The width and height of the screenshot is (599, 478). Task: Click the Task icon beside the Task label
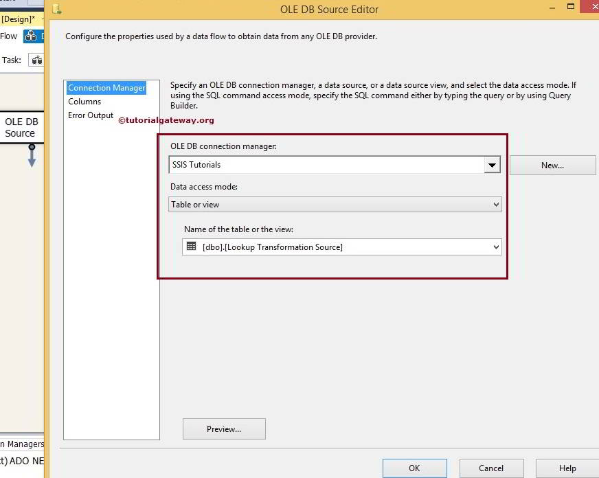36,60
